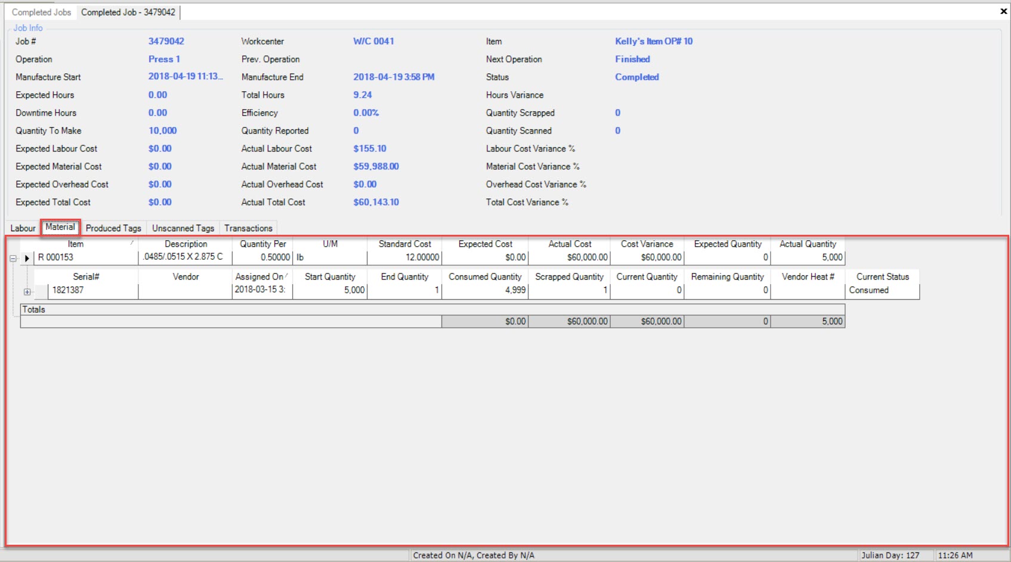Open the Labour tab
The width and height of the screenshot is (1011, 562).
pos(23,228)
